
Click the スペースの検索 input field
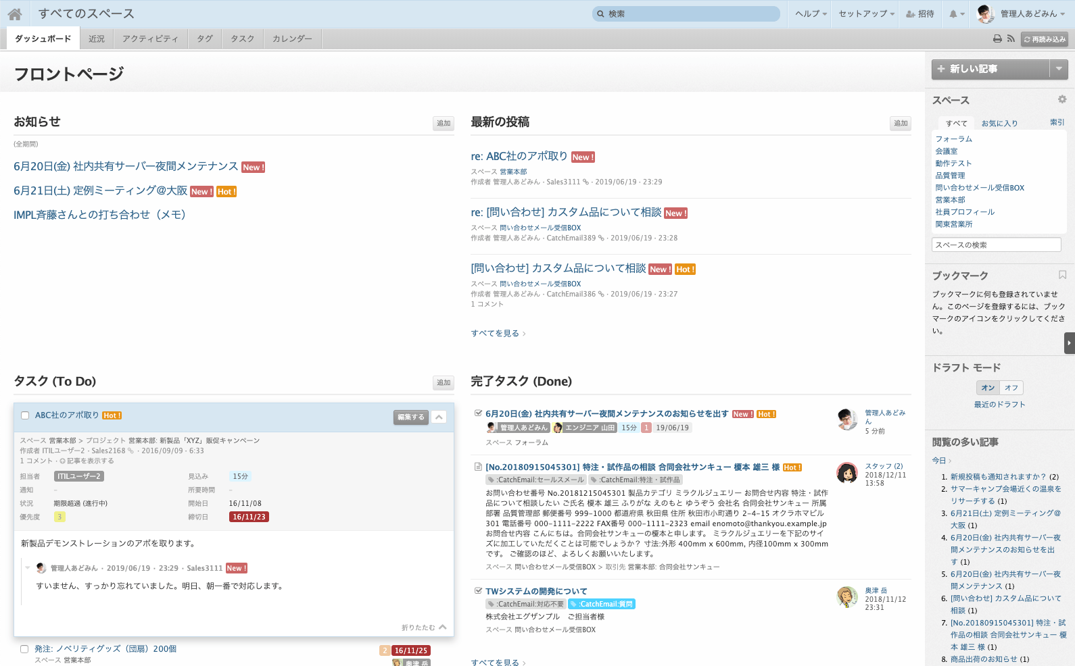(x=996, y=245)
